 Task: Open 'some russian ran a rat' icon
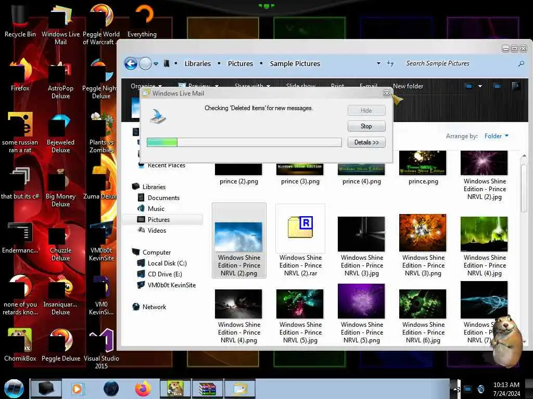[x=20, y=133]
